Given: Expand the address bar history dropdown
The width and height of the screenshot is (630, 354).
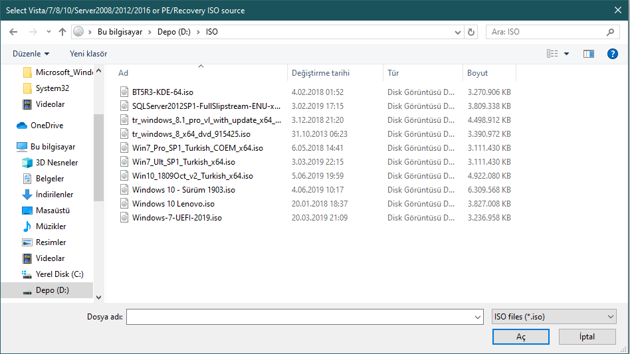Looking at the screenshot, I should [457, 32].
